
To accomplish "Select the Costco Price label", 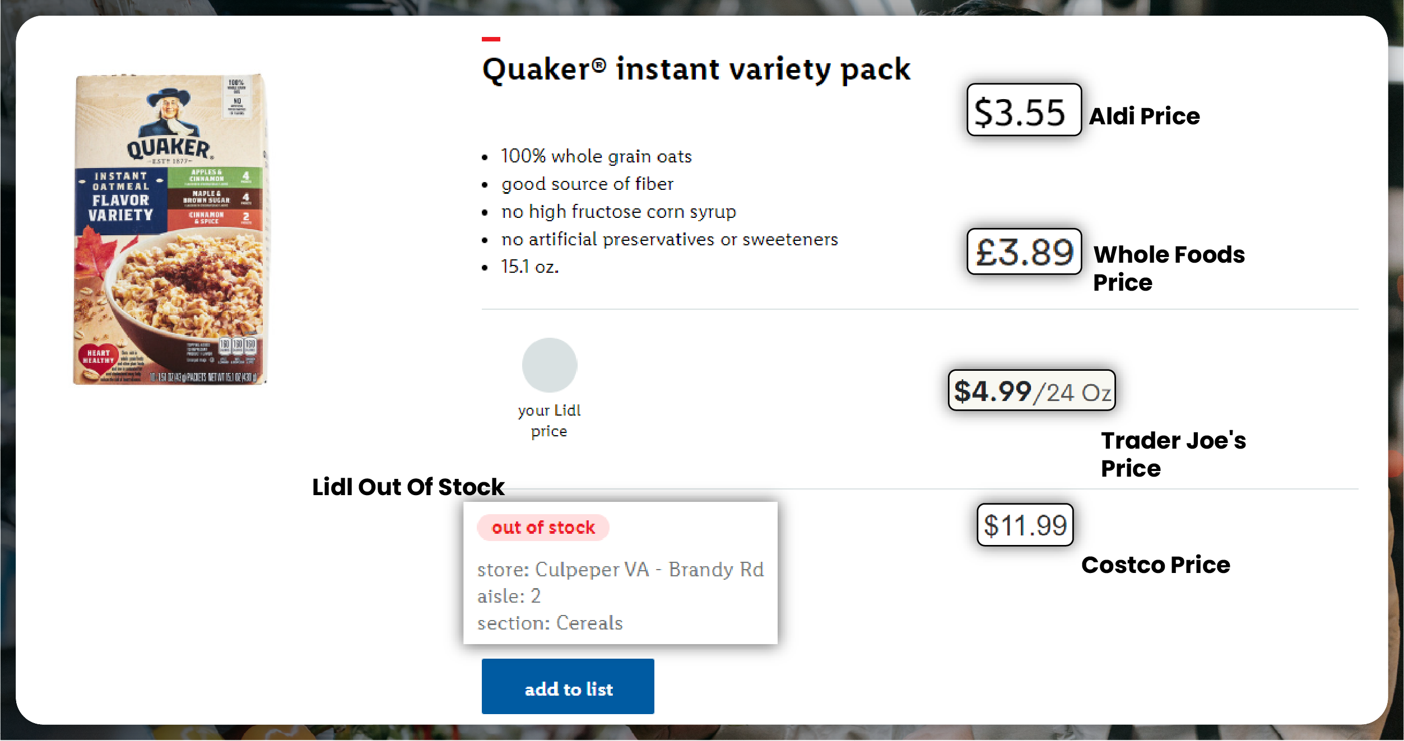I will pyautogui.click(x=1155, y=565).
